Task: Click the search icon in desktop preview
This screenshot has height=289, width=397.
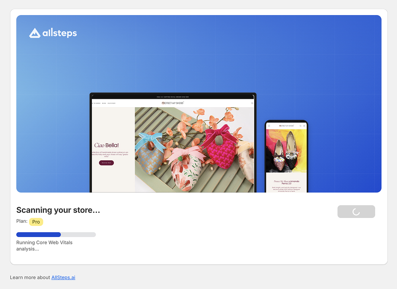Action: [x=252, y=103]
